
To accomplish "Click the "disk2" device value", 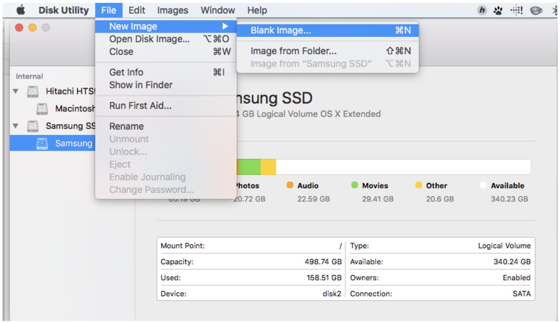I will click(332, 294).
